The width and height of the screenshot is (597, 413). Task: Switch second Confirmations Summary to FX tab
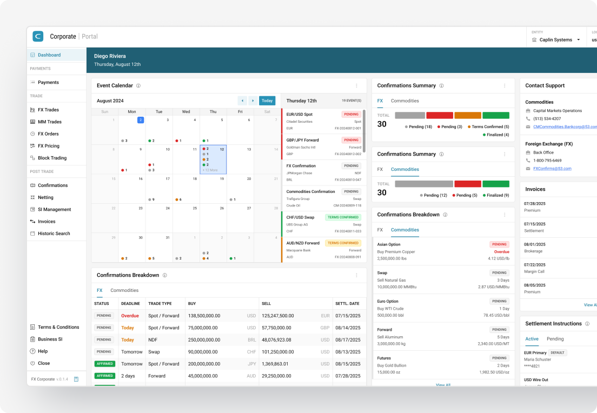pos(380,169)
